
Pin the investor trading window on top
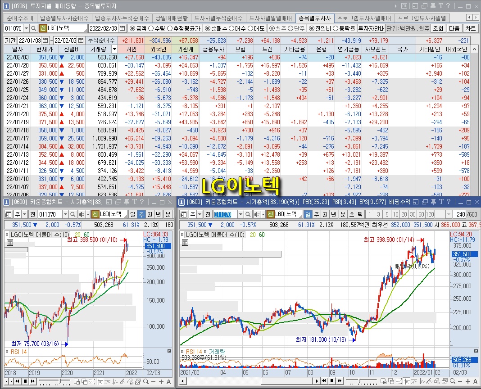[433, 6]
